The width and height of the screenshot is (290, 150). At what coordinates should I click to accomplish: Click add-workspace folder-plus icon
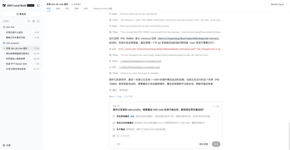click(x=38, y=21)
